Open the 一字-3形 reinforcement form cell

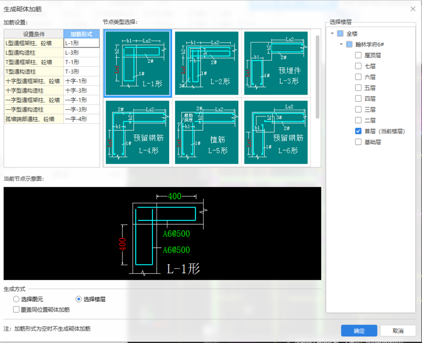pos(81,110)
